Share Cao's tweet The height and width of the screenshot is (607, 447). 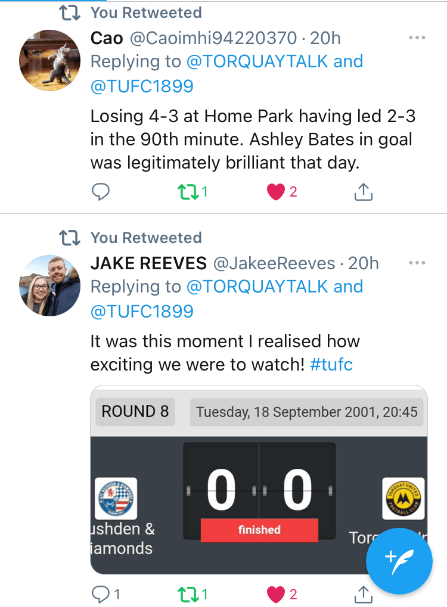tap(363, 192)
